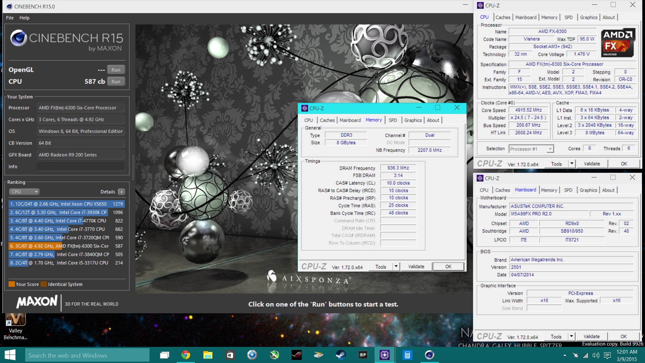Click the Core Speed value 4915.52 MHz
Viewport: 645px width, 363px height.
[x=528, y=110]
